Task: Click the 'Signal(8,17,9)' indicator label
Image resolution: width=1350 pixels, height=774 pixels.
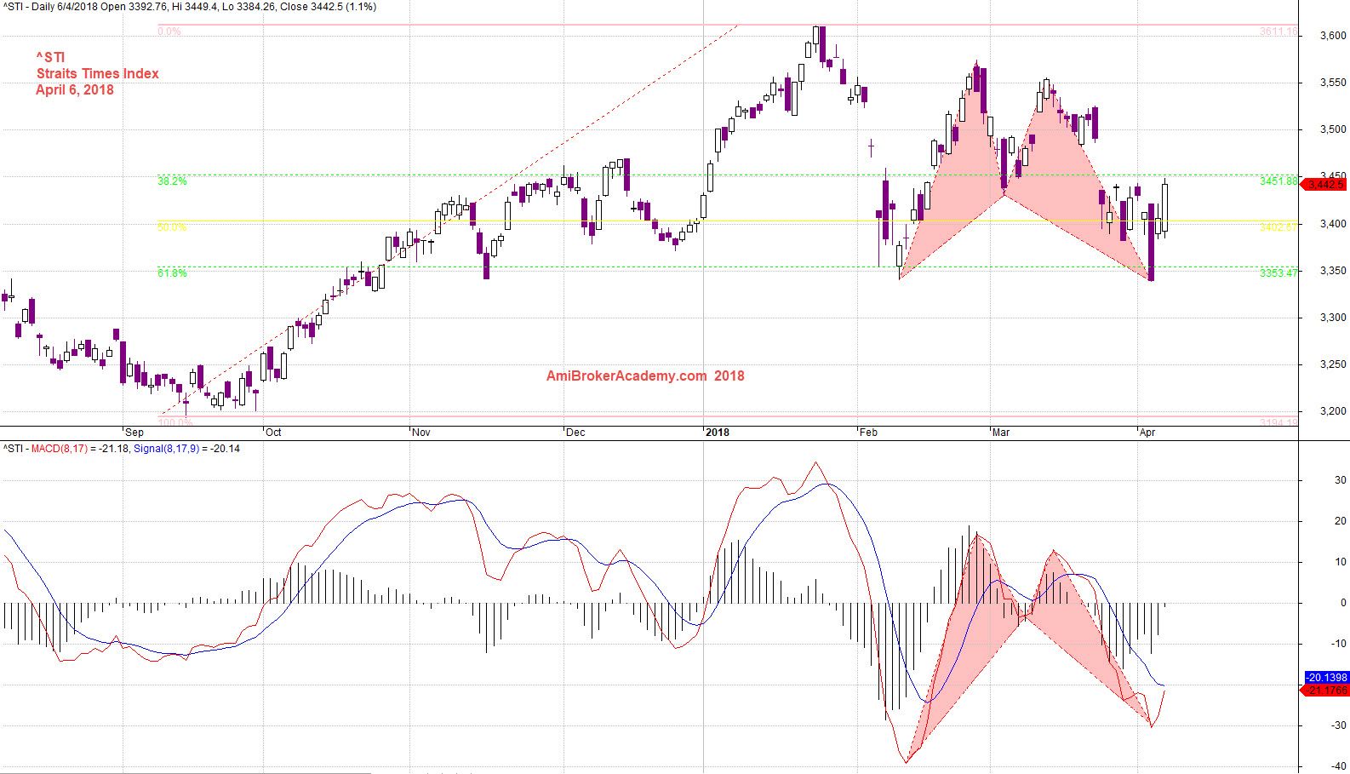Action: [x=166, y=449]
